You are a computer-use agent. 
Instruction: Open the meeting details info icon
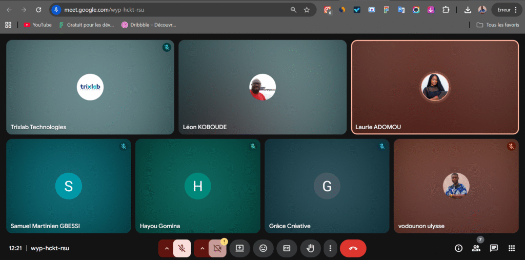(x=459, y=248)
